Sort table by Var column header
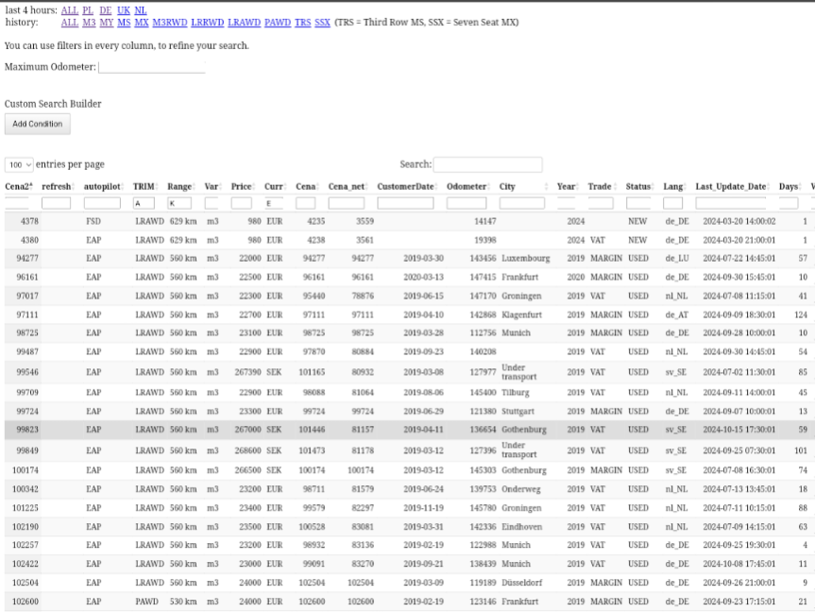Screen dimensions: 815x612 [x=211, y=187]
